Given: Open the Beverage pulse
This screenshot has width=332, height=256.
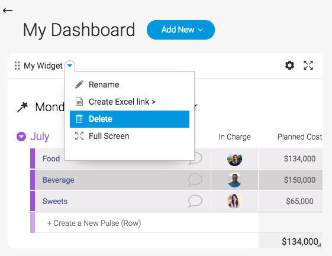Looking at the screenshot, I should click(x=59, y=180).
